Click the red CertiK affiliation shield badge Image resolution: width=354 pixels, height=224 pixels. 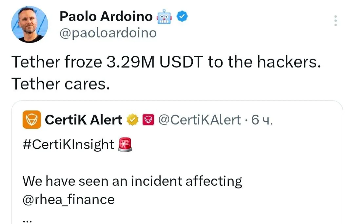click(x=148, y=120)
